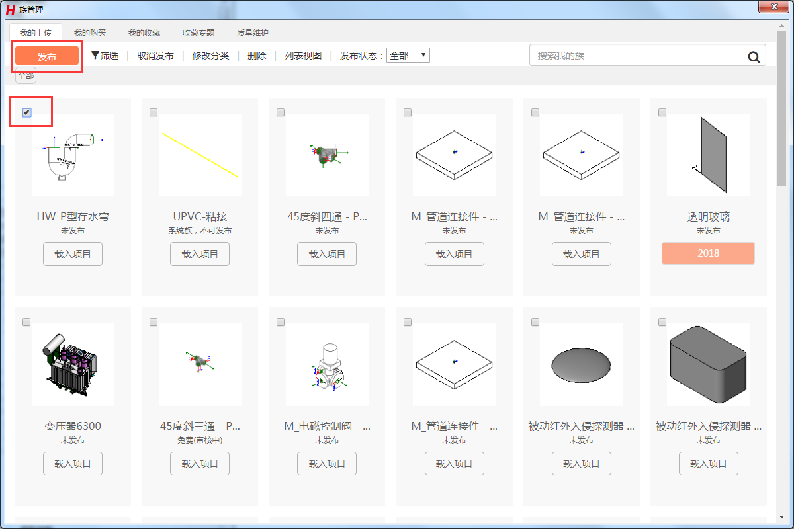Click the search magnifier icon

(754, 56)
